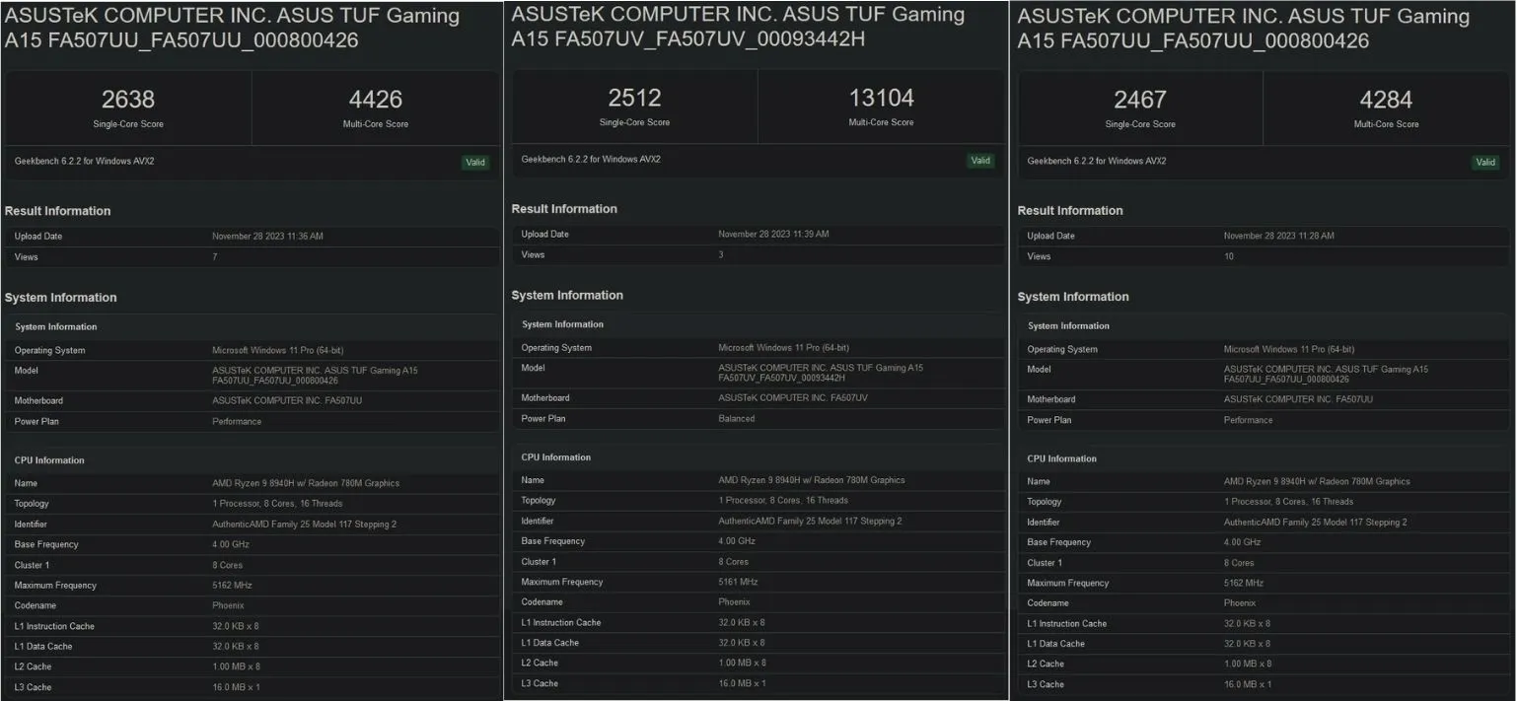This screenshot has height=701, width=1517.
Task: Click the 2467 single-core score
Action: pyautogui.click(x=1140, y=100)
